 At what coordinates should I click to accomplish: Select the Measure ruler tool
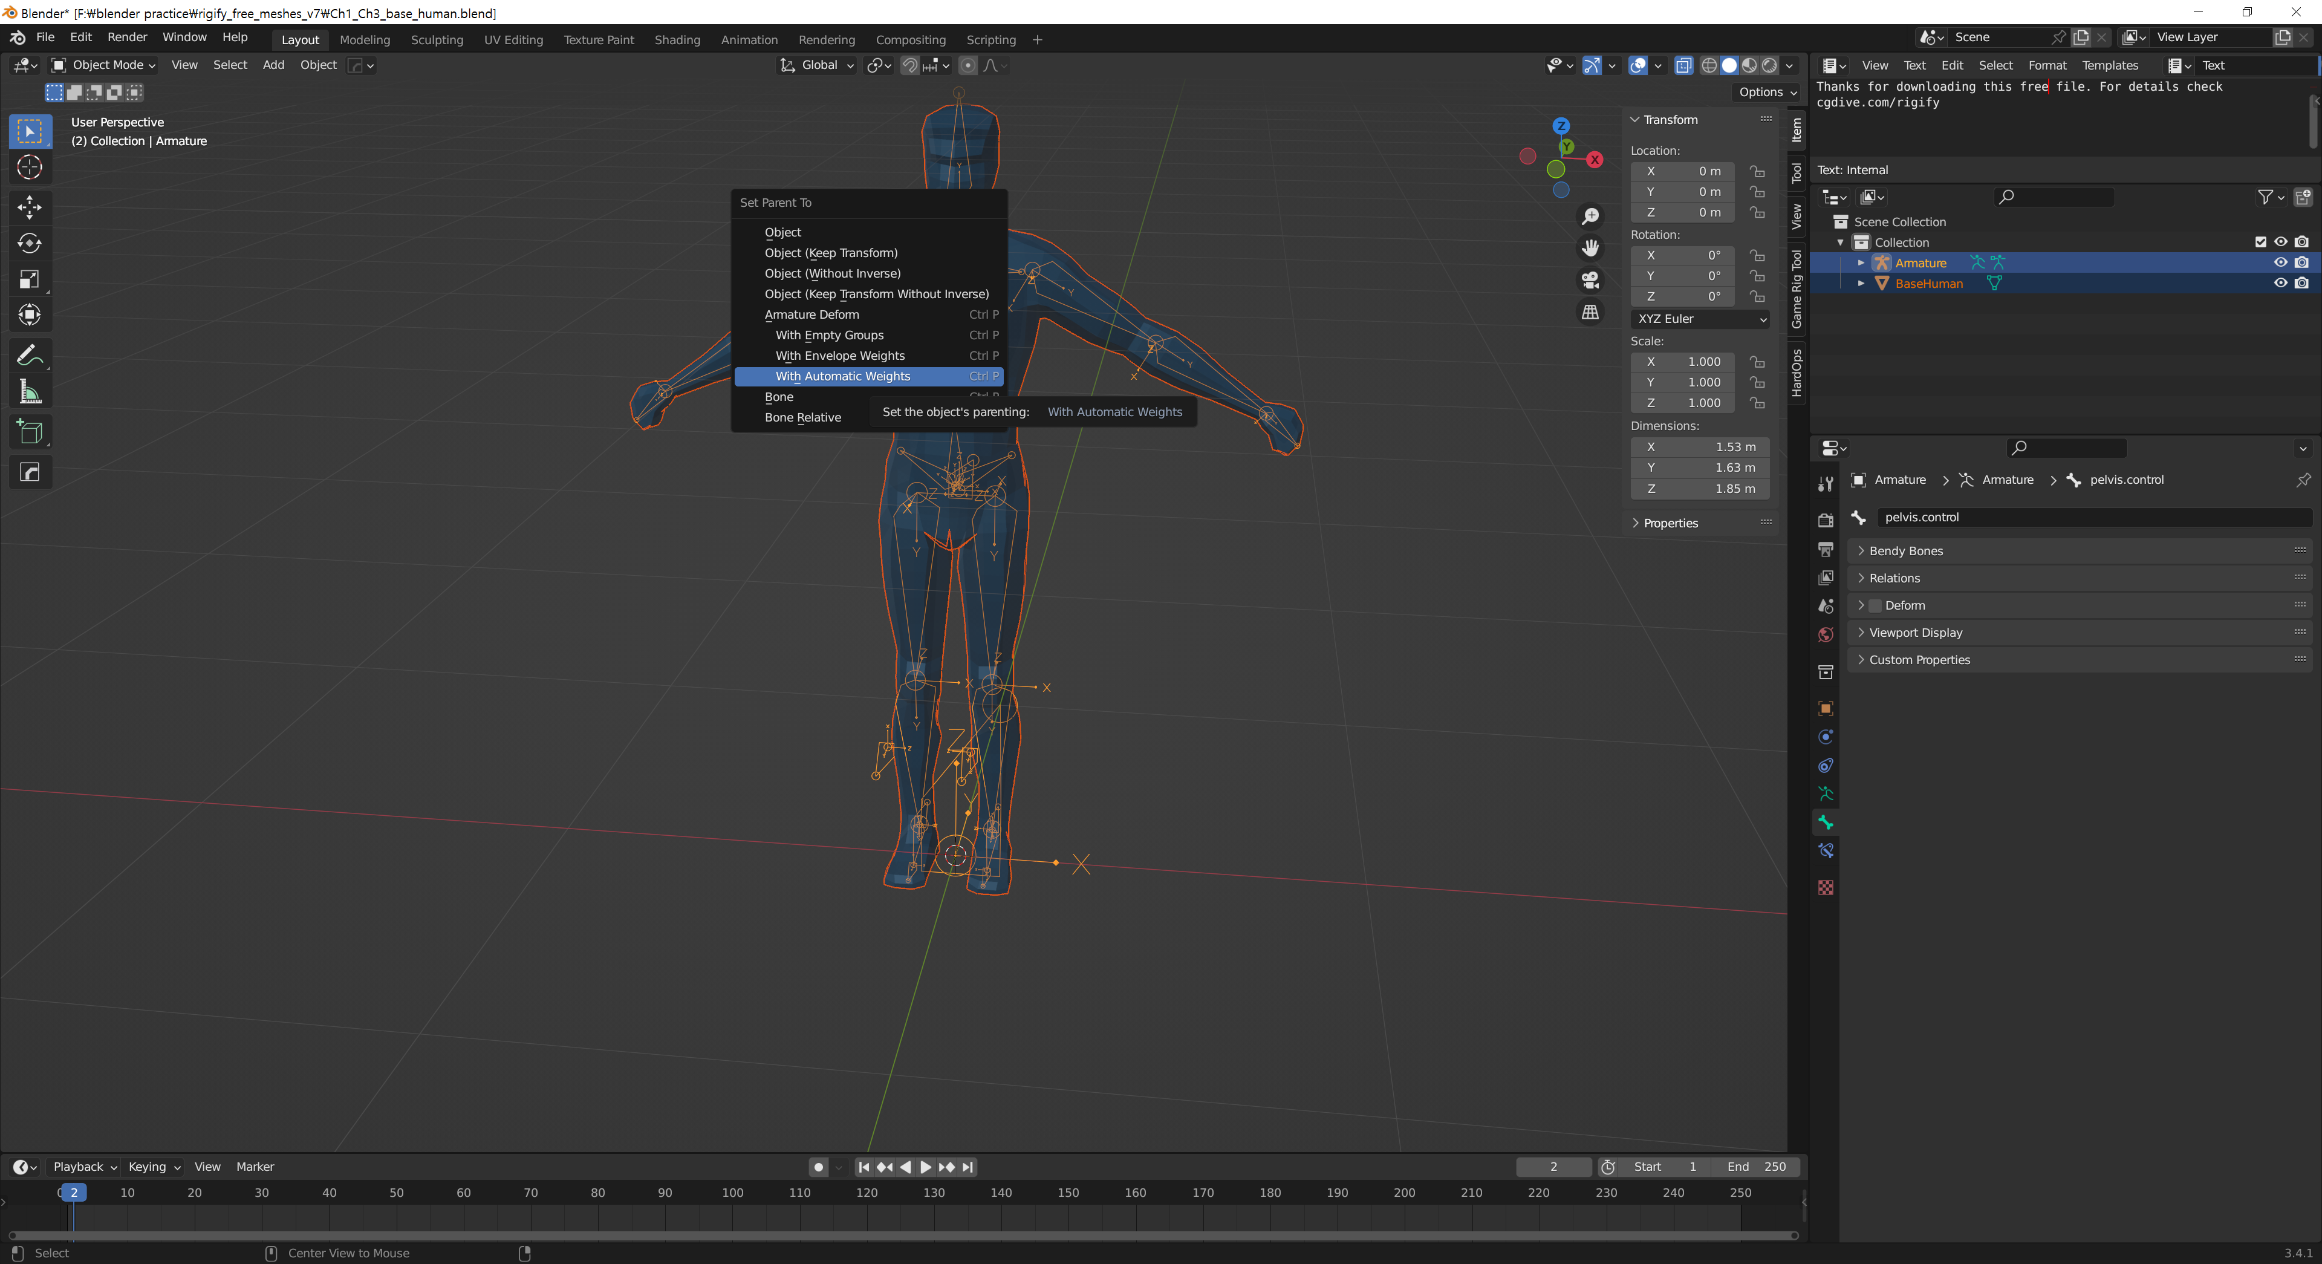[30, 392]
